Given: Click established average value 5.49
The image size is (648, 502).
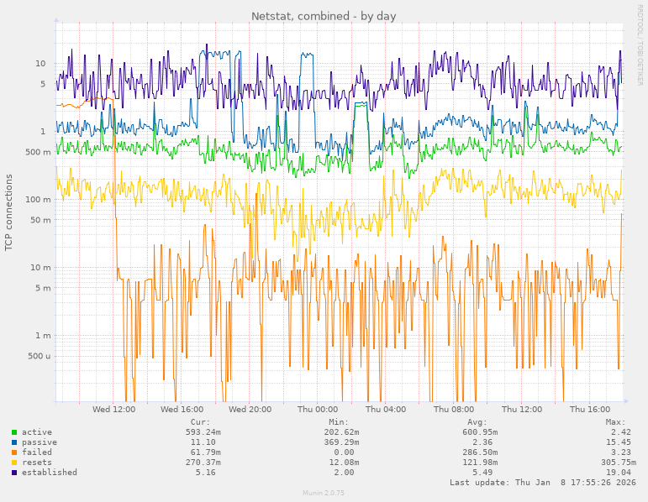Looking at the screenshot, I should coord(482,473).
